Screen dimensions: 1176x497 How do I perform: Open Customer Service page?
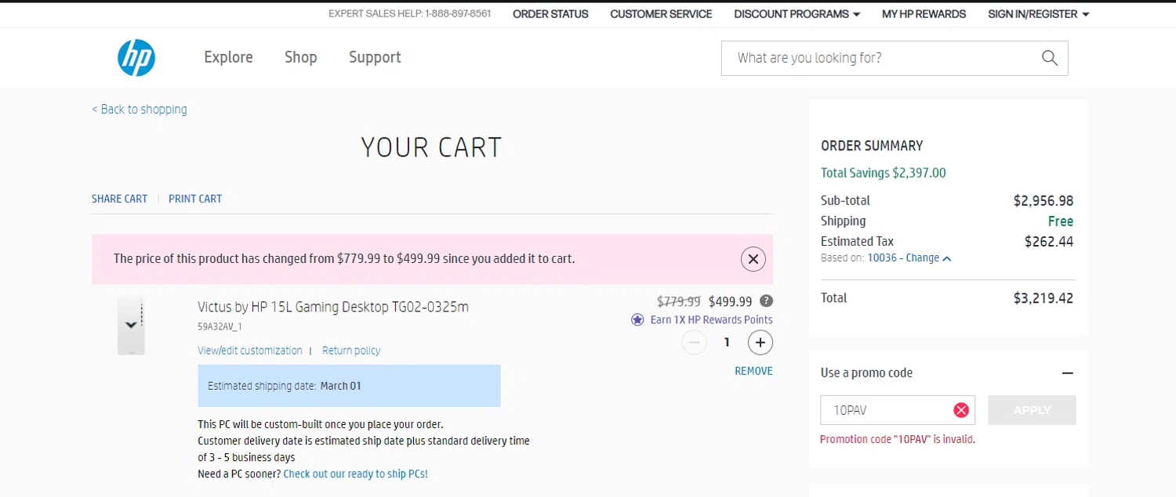661,14
